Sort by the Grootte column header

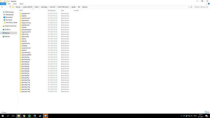(x=76, y=10)
